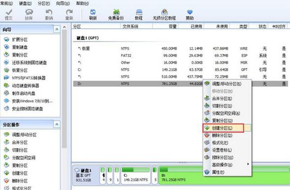This screenshot has height=190, width=290.
Task: Open 免费备份 free backup toolbar icon
Action: [116, 13]
